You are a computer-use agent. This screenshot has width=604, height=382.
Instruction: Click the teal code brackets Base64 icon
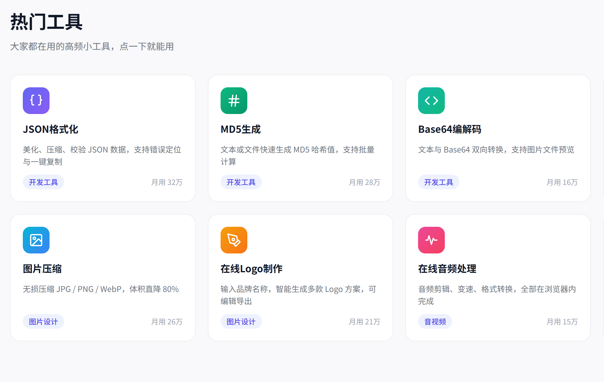(x=431, y=101)
